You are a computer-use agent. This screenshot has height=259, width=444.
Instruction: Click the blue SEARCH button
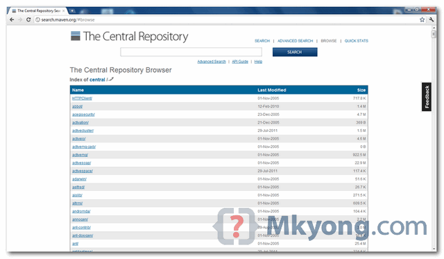coord(295,52)
